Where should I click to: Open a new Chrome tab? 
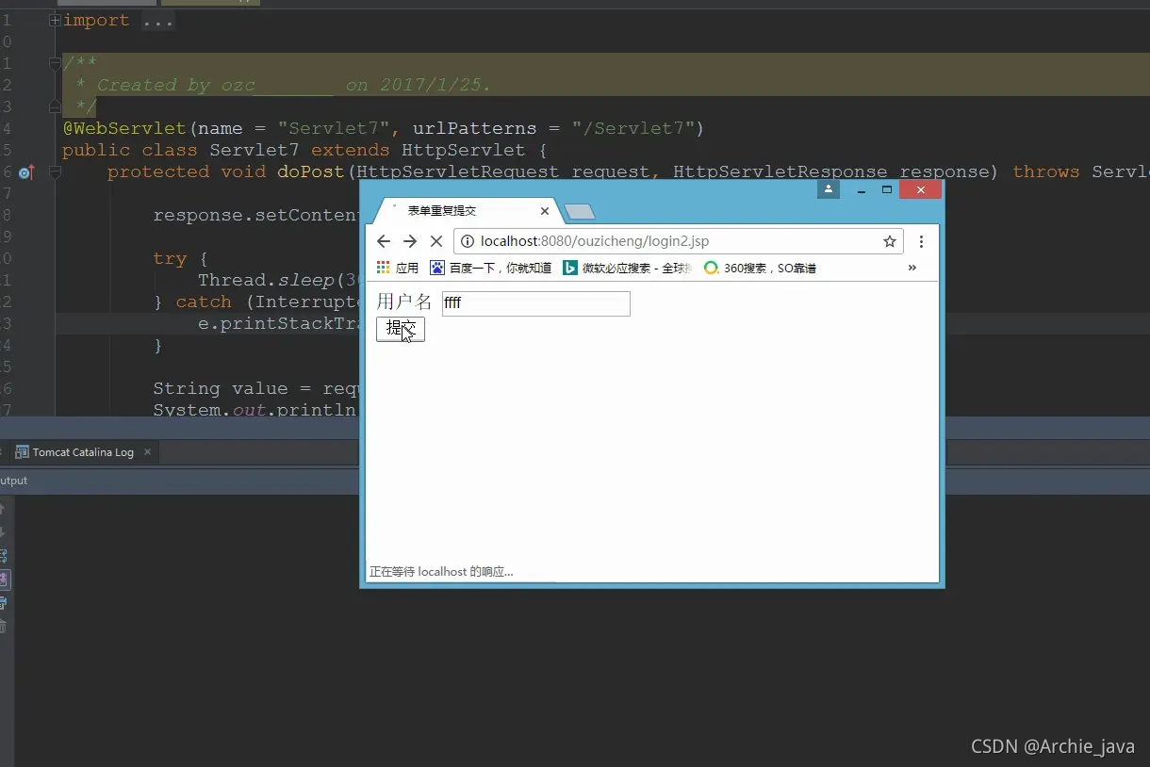point(579,211)
